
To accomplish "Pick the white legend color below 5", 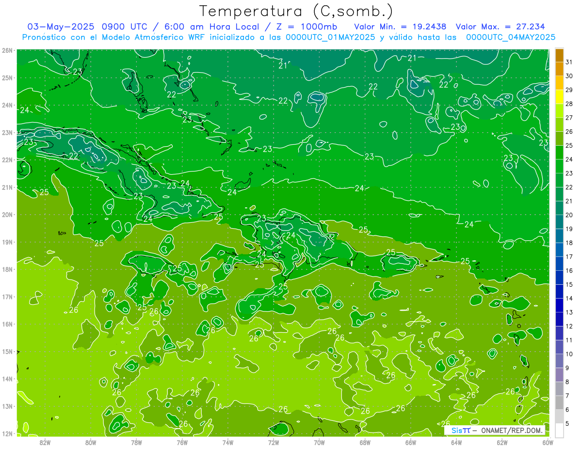I will pyautogui.click(x=559, y=430).
